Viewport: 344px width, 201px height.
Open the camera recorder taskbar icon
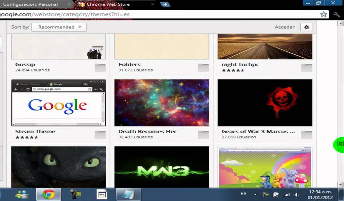click(x=75, y=194)
